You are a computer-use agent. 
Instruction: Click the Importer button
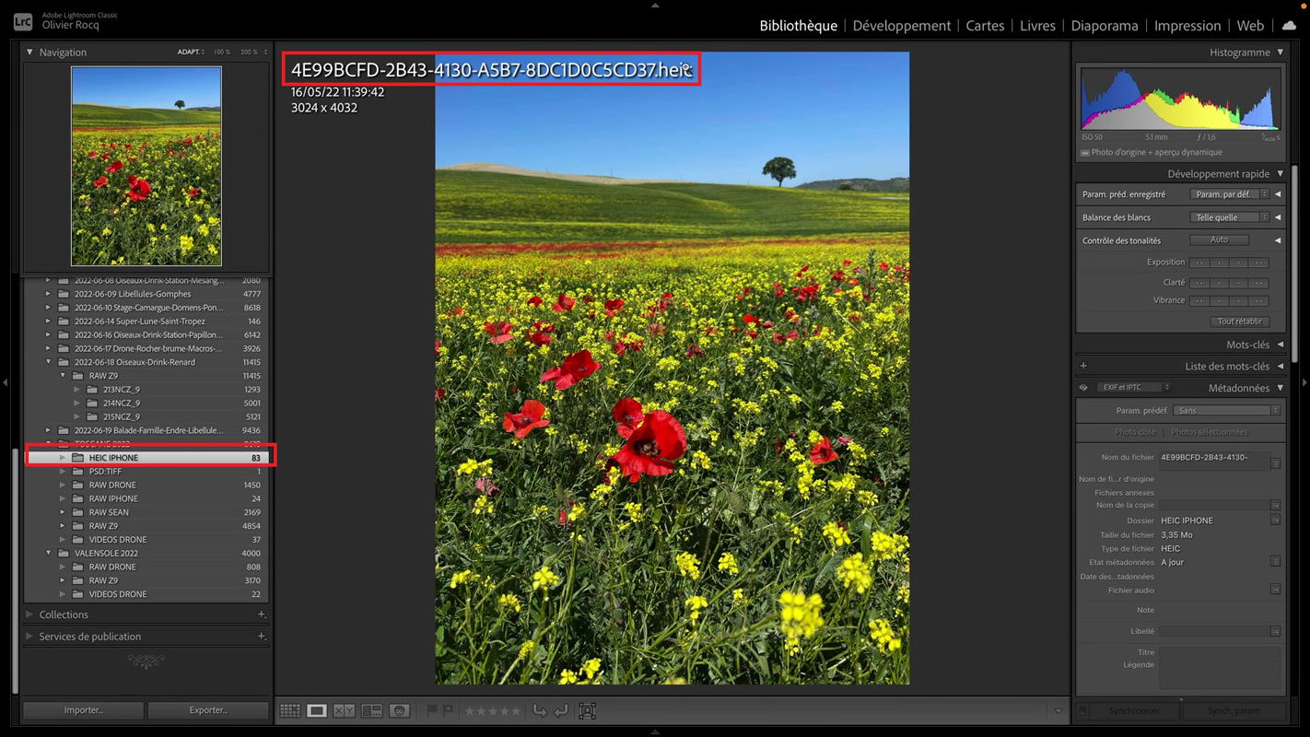(x=84, y=710)
